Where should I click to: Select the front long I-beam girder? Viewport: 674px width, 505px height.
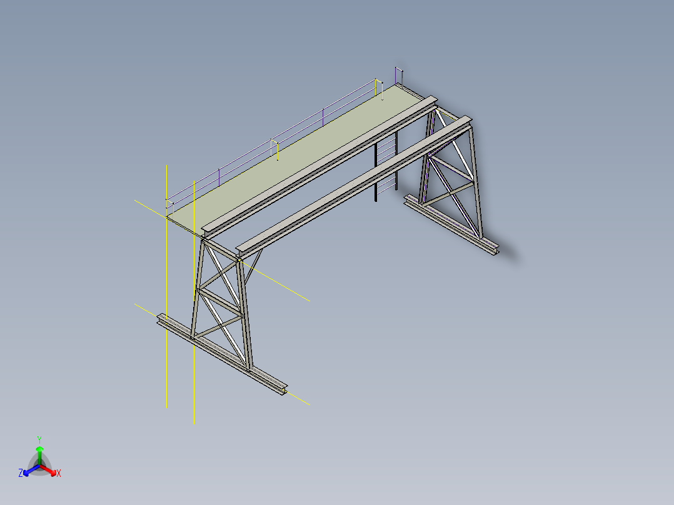pyautogui.click(x=353, y=185)
